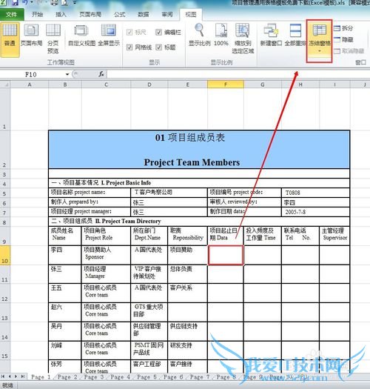Jump to first sheet tab arrow
The image size is (370, 389).
pyautogui.click(x=3, y=376)
